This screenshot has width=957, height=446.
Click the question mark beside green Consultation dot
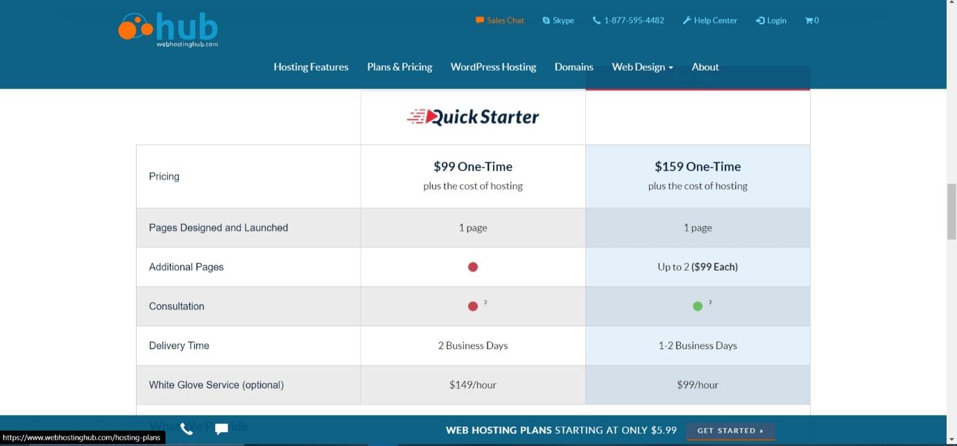710,303
